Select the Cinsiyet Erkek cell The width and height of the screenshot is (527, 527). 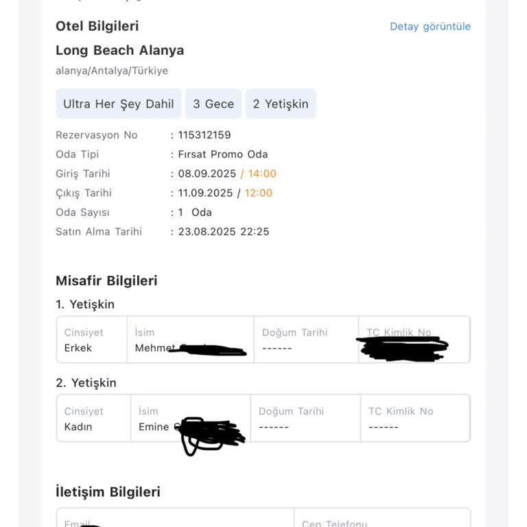[92, 340]
